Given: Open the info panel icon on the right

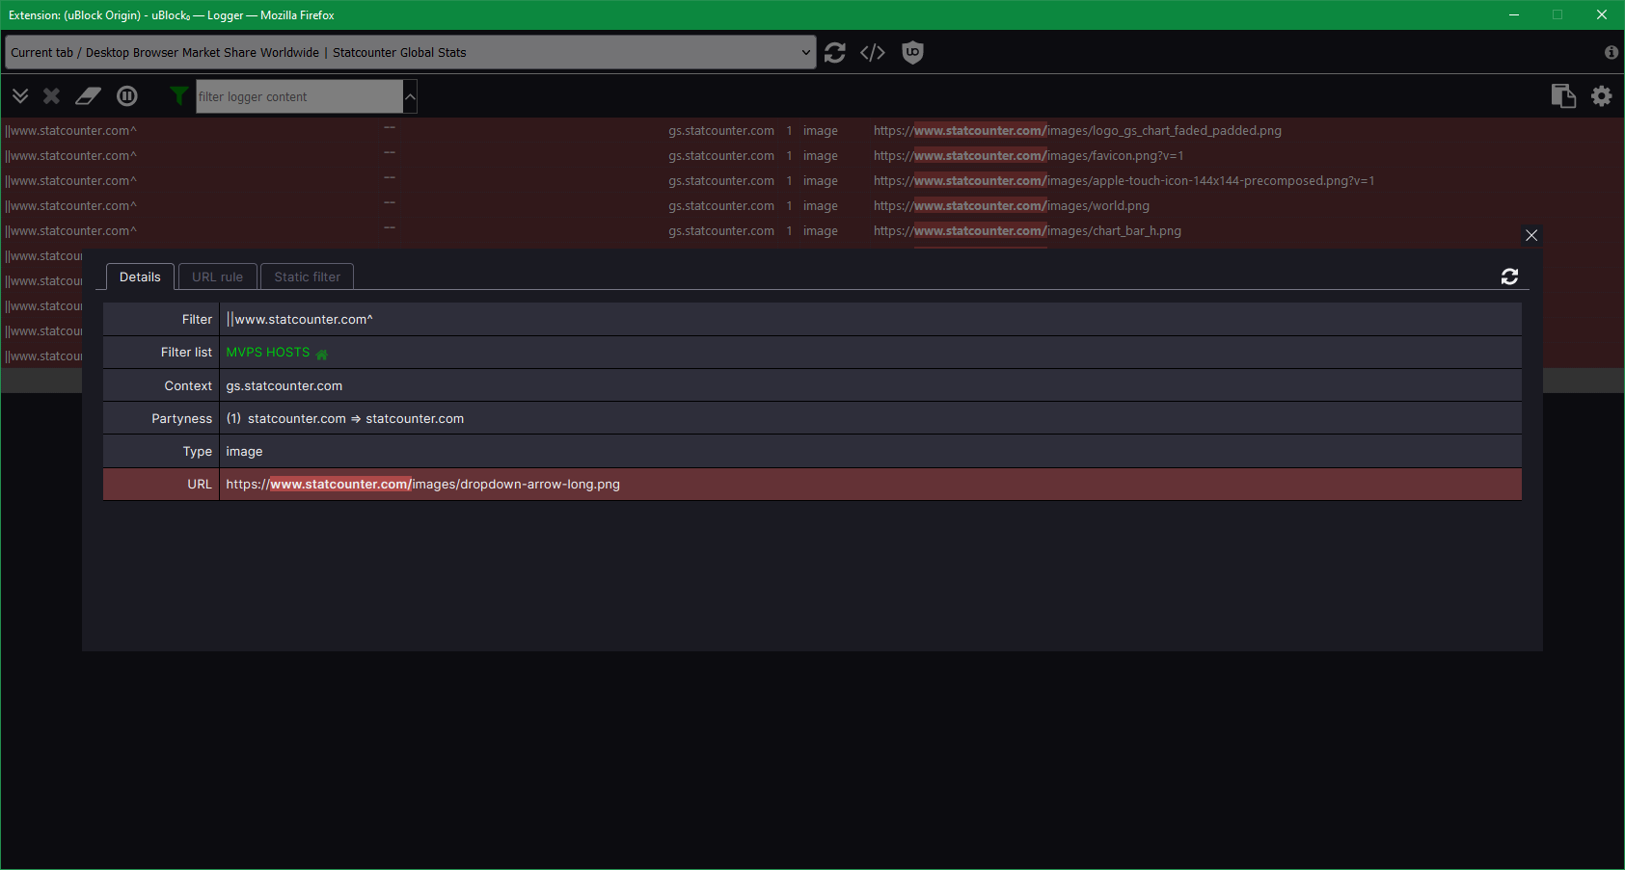Looking at the screenshot, I should coord(1611,52).
